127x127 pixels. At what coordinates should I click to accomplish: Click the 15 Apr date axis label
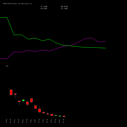click(35, 121)
